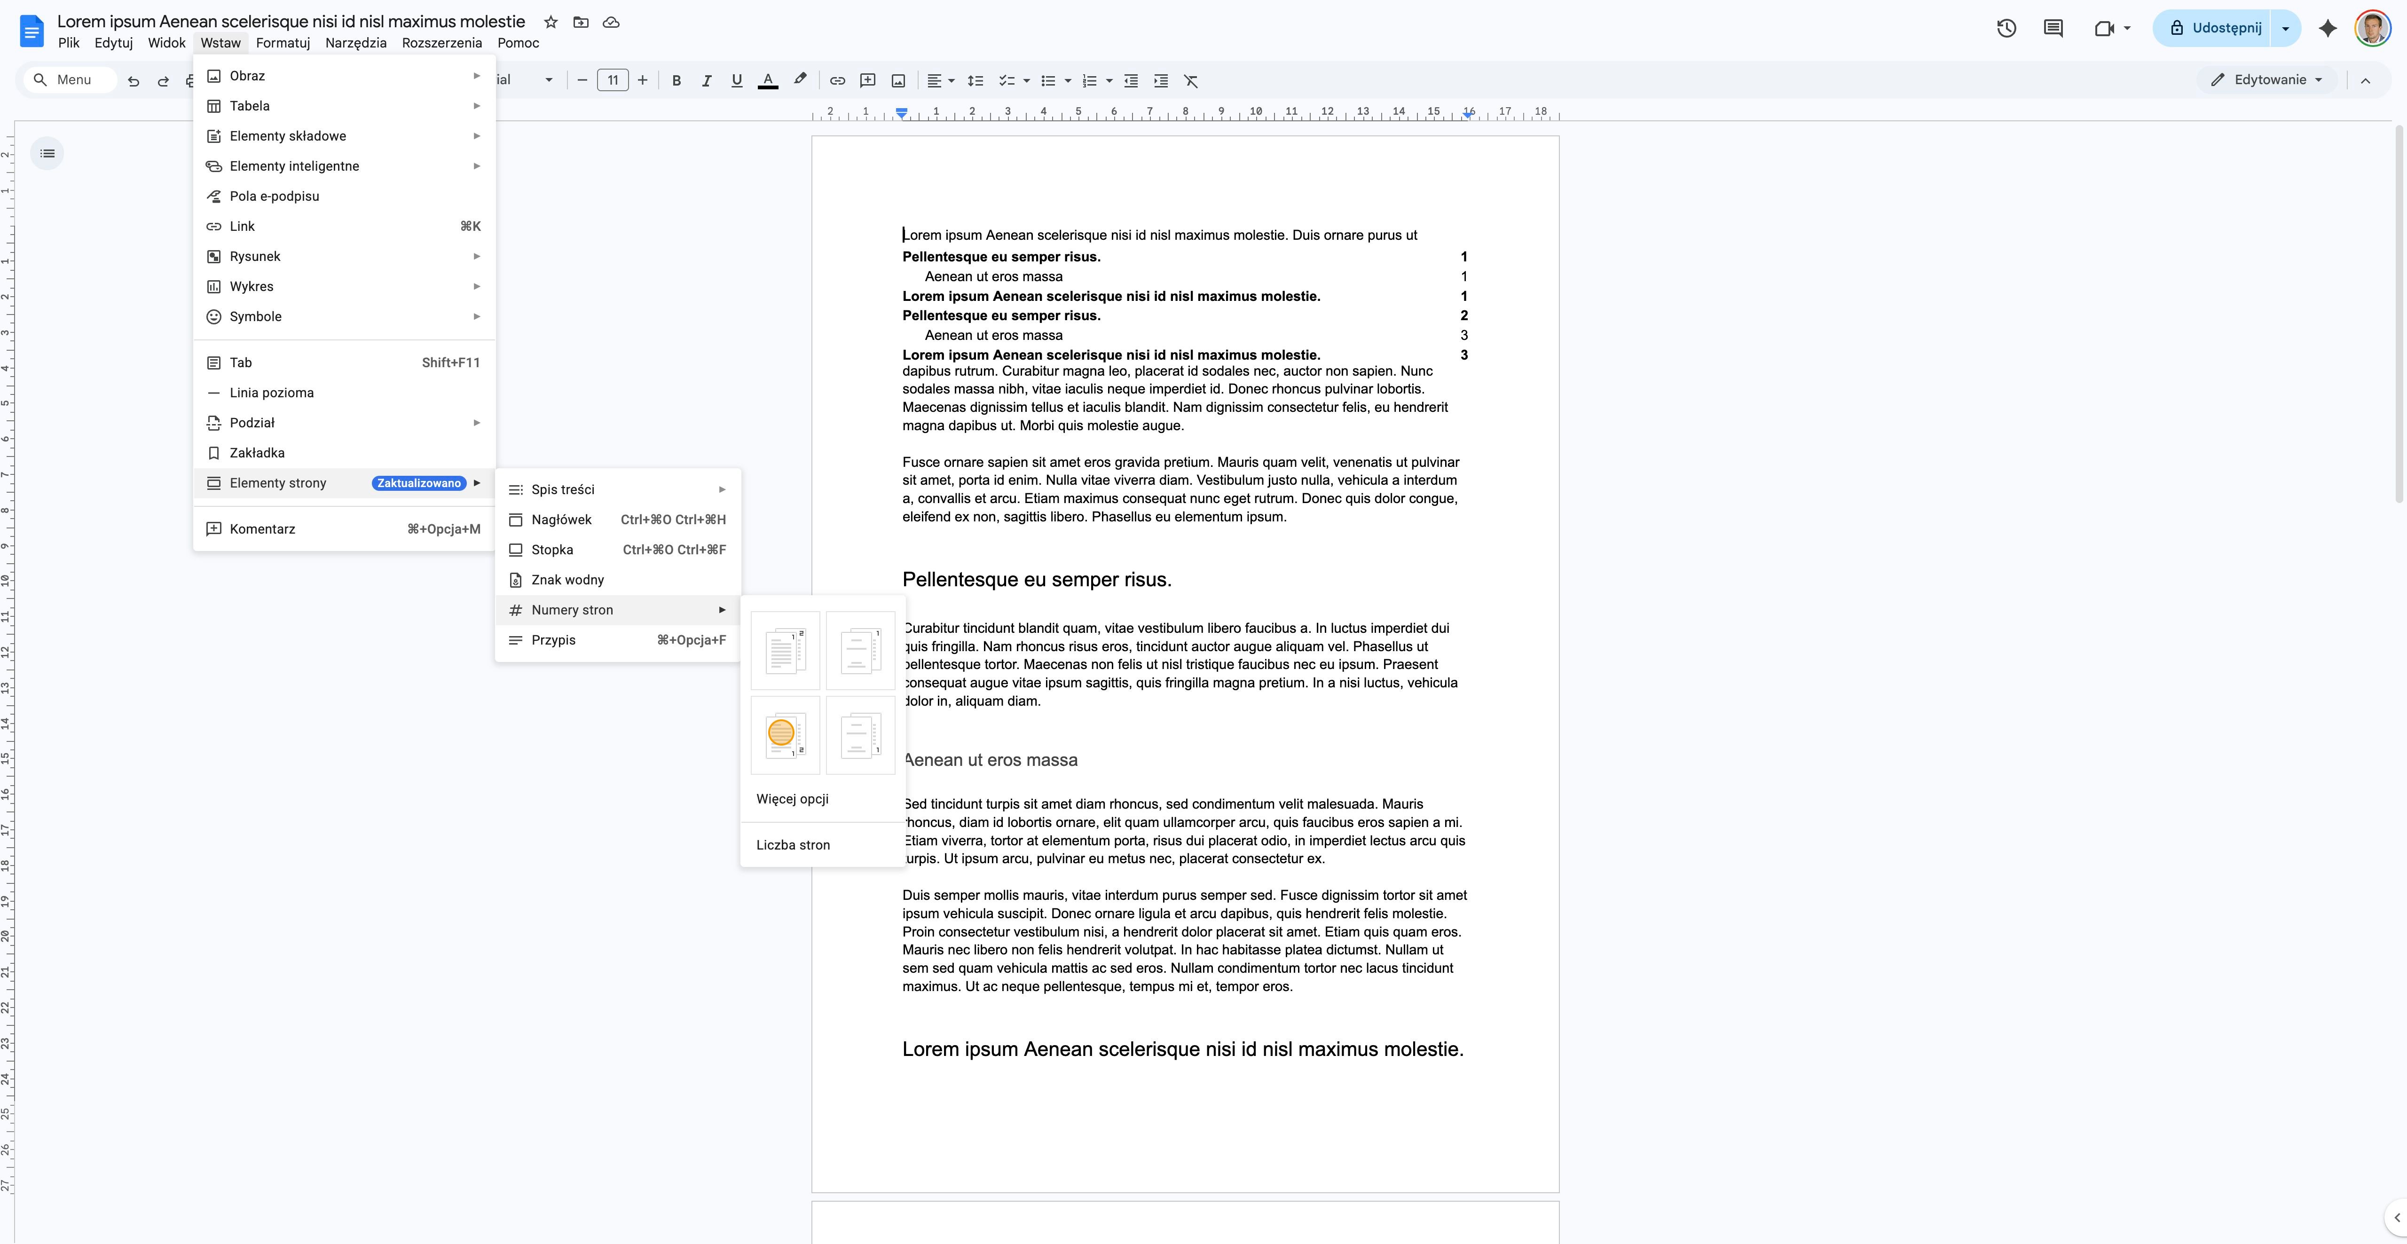
Task: Select footer page numbers skipping first page
Action: coord(860,735)
